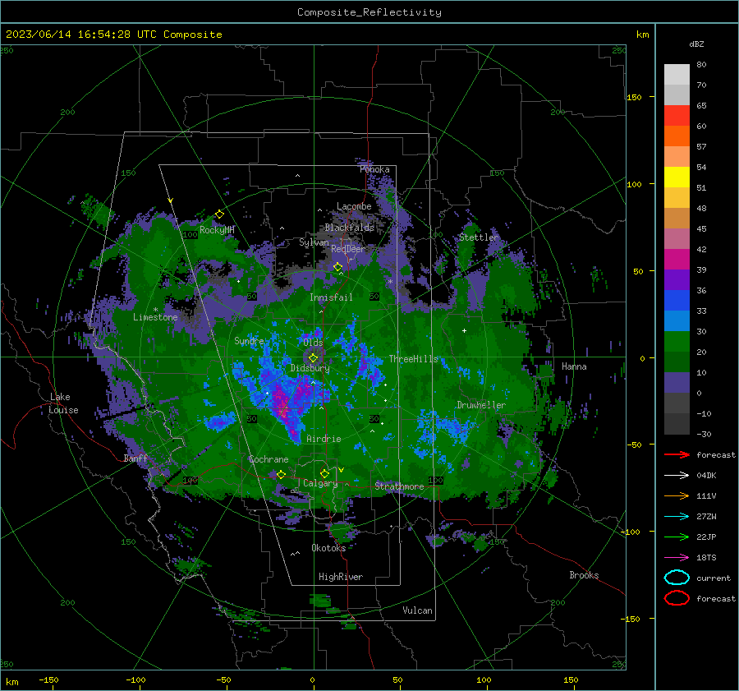This screenshot has height=691, width=739.
Task: Click the Sundre city label
Action: coord(249,340)
